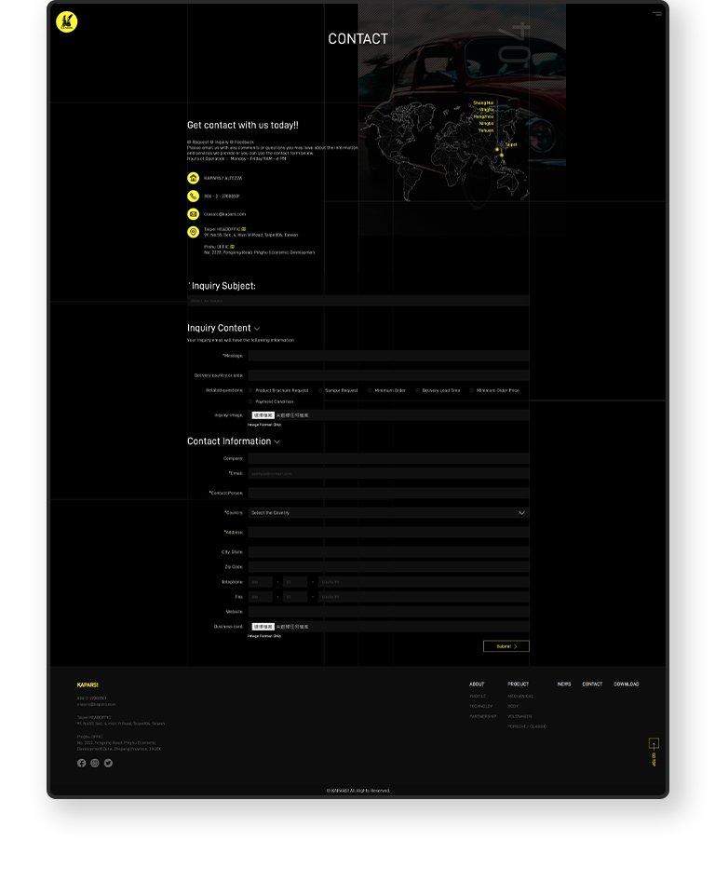The height and width of the screenshot is (895, 715).
Task: Click the yellow Kaparsi logo
Action: pyautogui.click(x=66, y=21)
